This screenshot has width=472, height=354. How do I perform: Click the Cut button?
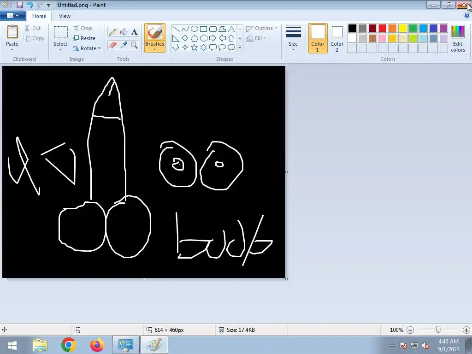point(33,28)
